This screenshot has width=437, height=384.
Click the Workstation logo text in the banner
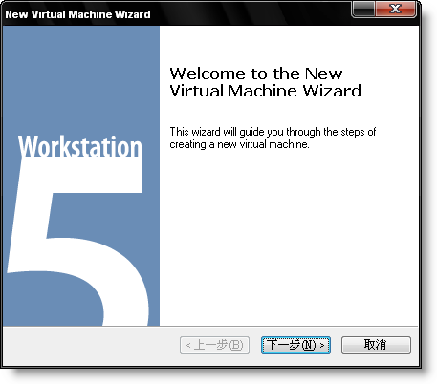[79, 146]
